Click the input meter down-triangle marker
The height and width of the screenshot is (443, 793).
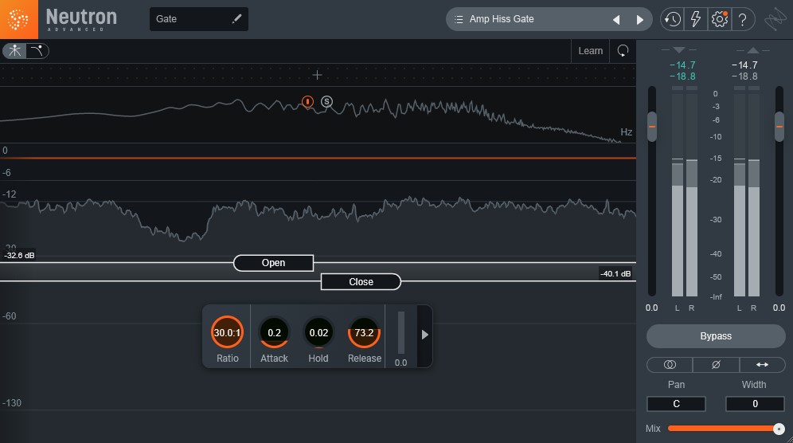(679, 49)
